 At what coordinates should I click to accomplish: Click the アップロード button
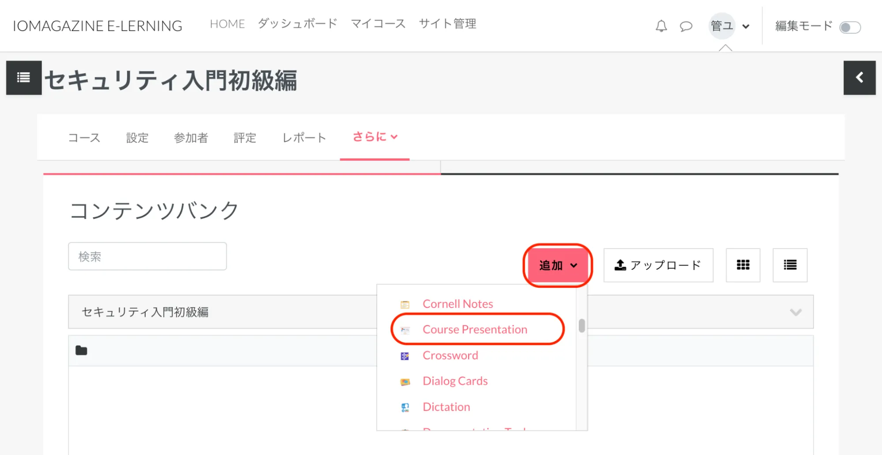click(658, 265)
